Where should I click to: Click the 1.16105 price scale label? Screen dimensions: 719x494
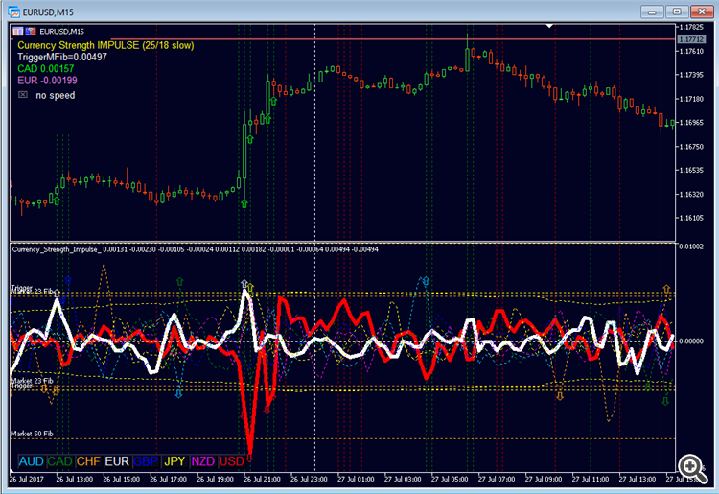pos(691,218)
